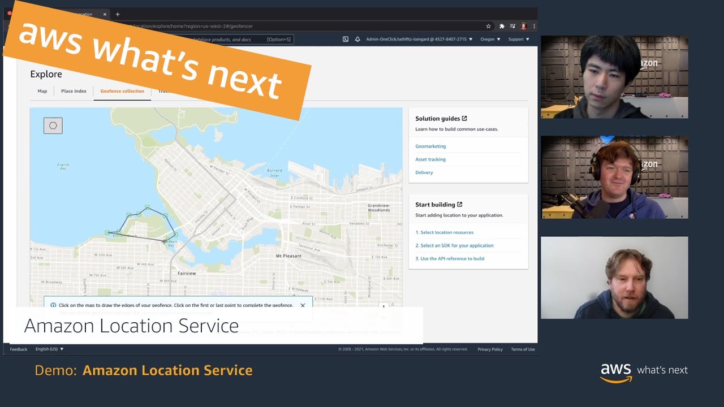
Task: Open AWS CloudShell terminal icon
Action: coord(346,40)
